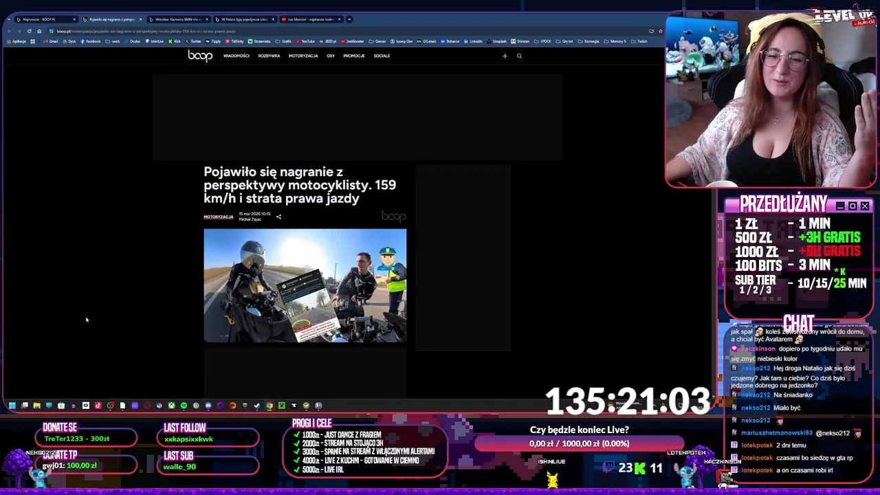Open the Games bookmark folder
Image resolution: width=880 pixels, height=495 pixels.
click(377, 41)
